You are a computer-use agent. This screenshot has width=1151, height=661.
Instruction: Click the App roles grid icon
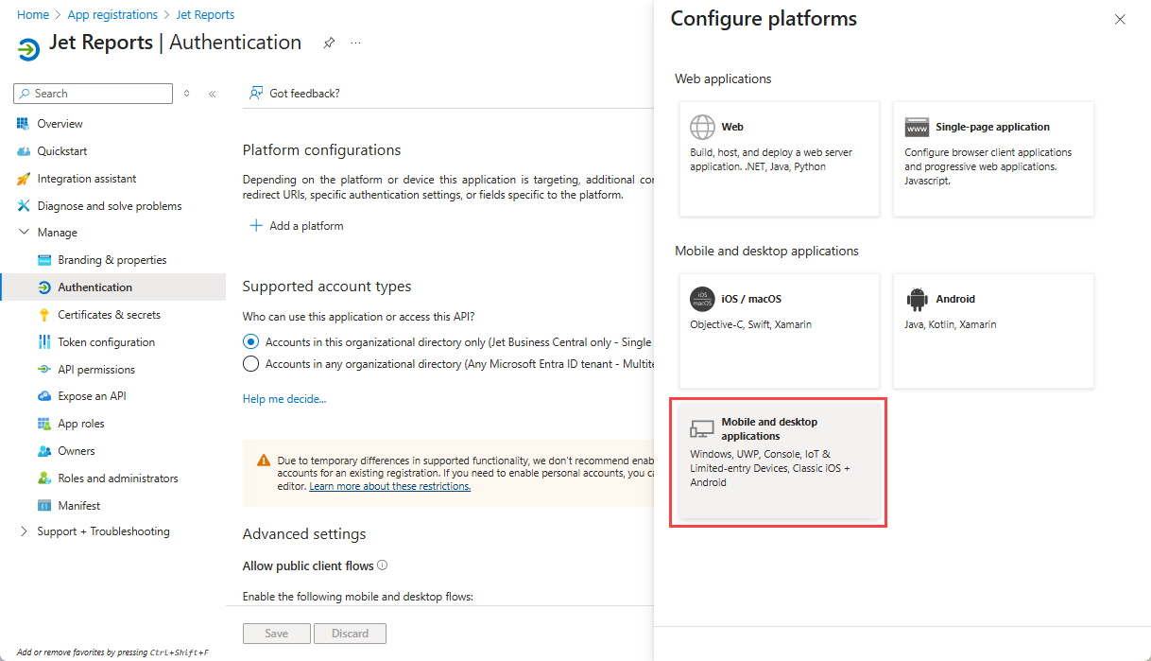pos(44,424)
